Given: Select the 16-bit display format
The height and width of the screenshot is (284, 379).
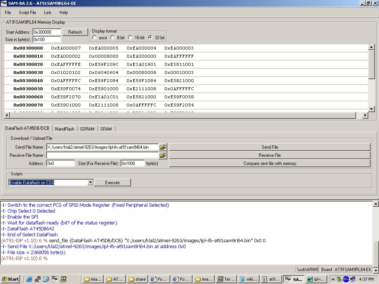Looking at the screenshot, I should click(x=130, y=37).
